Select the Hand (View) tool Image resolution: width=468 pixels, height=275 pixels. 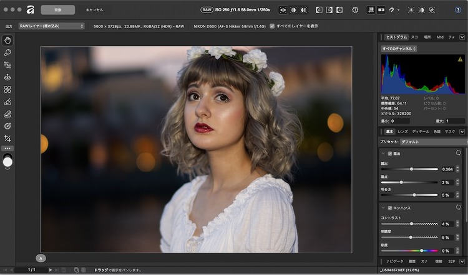pyautogui.click(x=8, y=40)
